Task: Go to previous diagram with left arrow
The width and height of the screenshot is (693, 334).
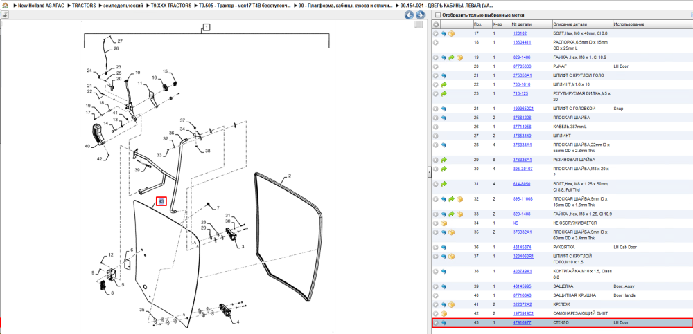Action: click(x=410, y=15)
